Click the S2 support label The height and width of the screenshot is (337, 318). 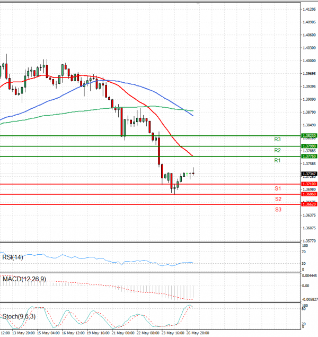278,199
